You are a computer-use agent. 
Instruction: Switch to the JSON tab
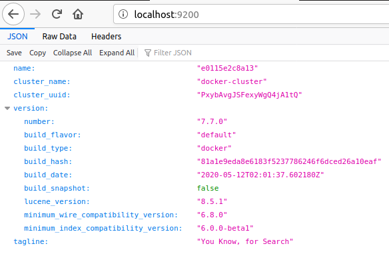17,37
